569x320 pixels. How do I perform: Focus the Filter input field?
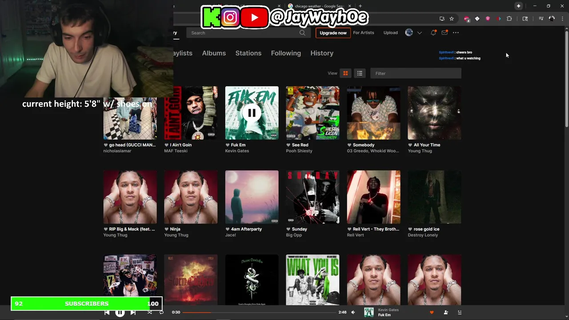point(416,73)
